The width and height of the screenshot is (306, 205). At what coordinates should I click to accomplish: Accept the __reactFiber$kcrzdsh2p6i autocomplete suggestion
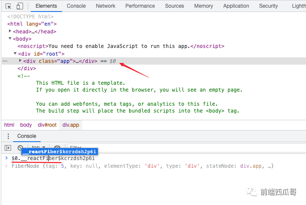click(x=60, y=152)
